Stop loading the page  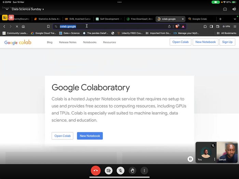point(17,27)
